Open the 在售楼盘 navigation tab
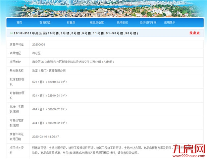207x159 pixels. point(45,23)
